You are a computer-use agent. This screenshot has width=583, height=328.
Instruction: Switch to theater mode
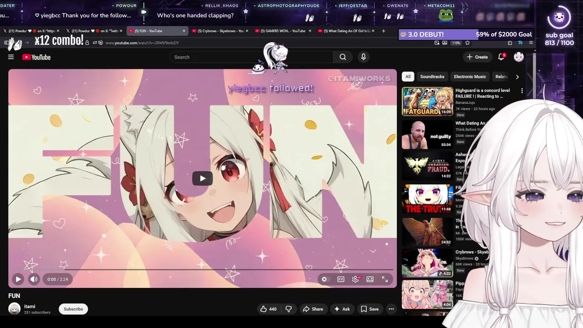tap(370, 279)
